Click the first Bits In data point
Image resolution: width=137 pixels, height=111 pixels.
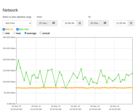(x=16, y=88)
